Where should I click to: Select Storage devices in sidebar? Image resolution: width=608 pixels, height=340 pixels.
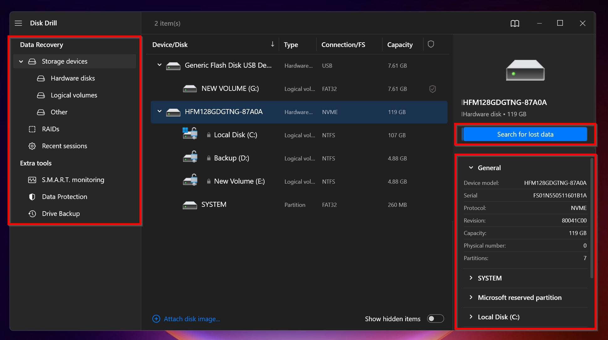(65, 61)
